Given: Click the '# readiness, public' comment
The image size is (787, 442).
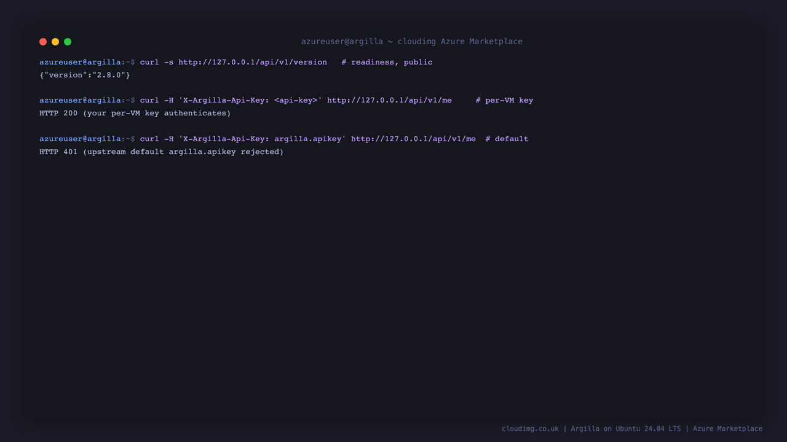Looking at the screenshot, I should [x=387, y=62].
